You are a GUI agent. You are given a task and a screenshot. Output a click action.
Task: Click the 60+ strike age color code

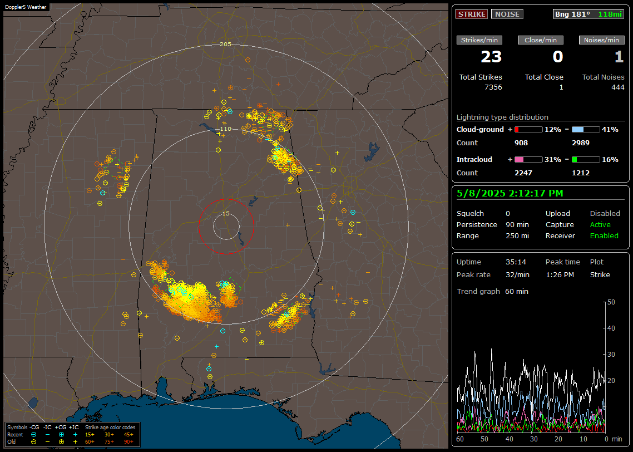point(90,442)
